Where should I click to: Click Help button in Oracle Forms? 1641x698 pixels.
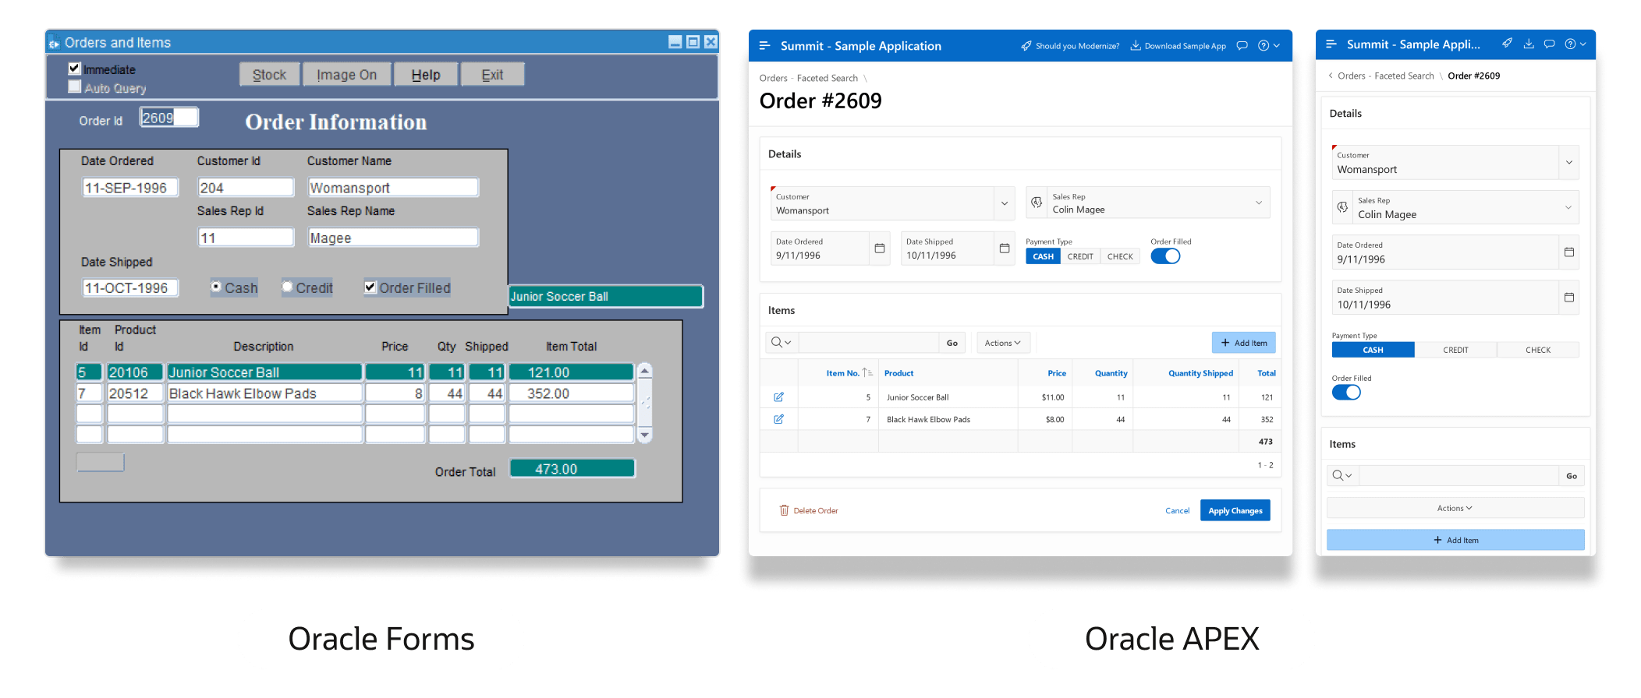[426, 75]
